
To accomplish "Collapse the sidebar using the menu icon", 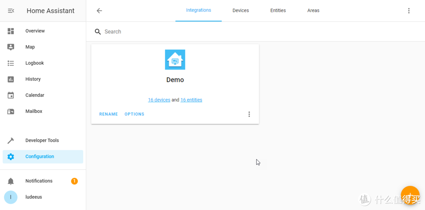I will coord(11,11).
